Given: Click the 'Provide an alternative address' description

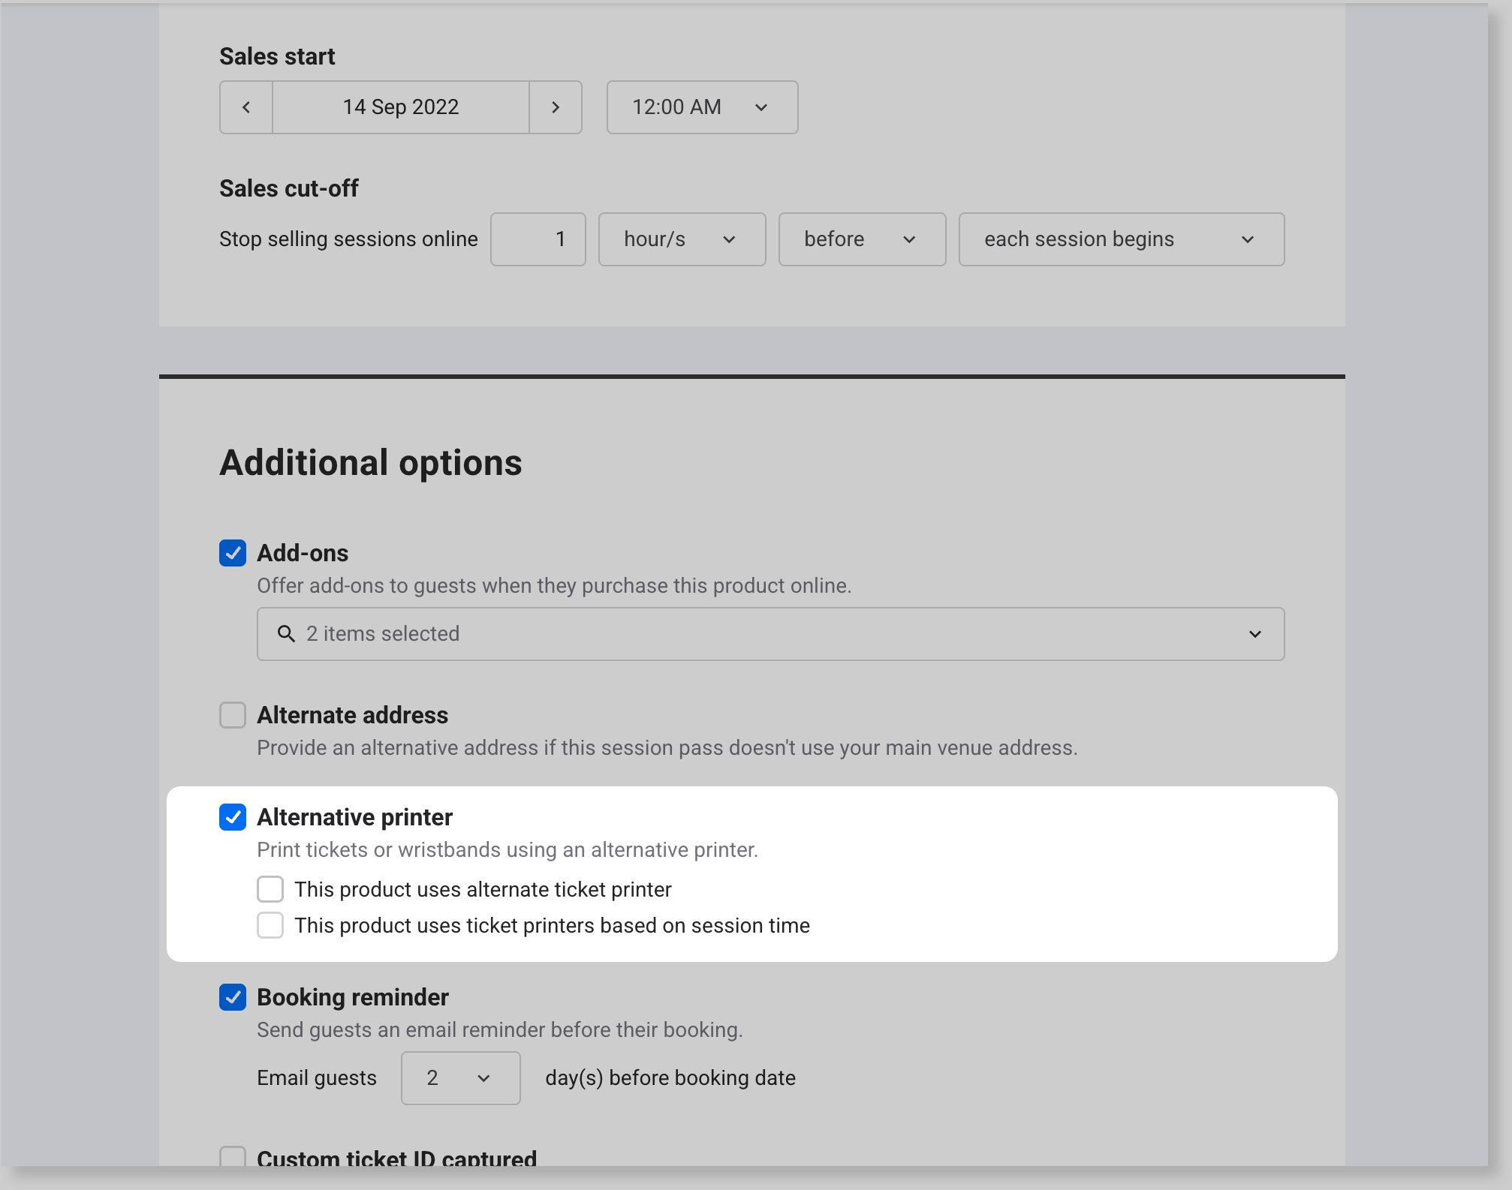Looking at the screenshot, I should pos(667,748).
